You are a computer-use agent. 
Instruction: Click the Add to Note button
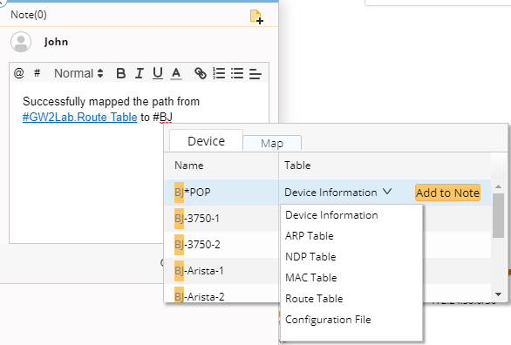[447, 193]
